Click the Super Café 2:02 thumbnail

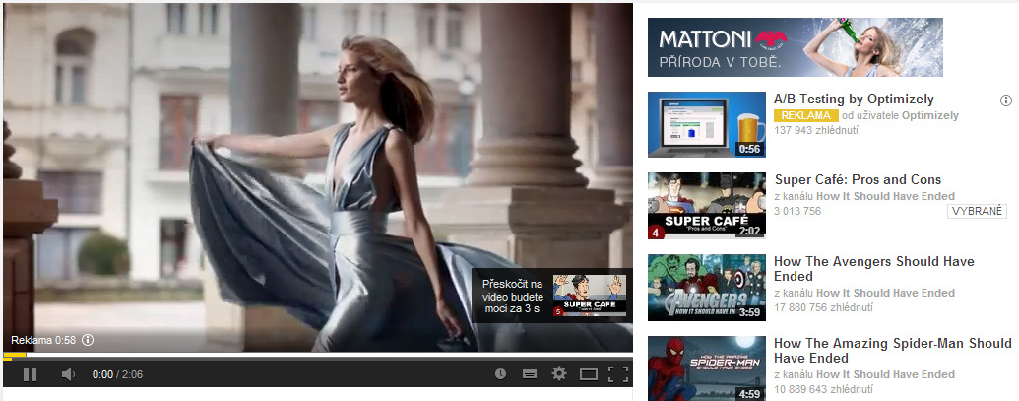707,206
